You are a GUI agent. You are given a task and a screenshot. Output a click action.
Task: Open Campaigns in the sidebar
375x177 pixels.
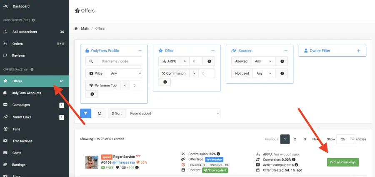pos(21,105)
